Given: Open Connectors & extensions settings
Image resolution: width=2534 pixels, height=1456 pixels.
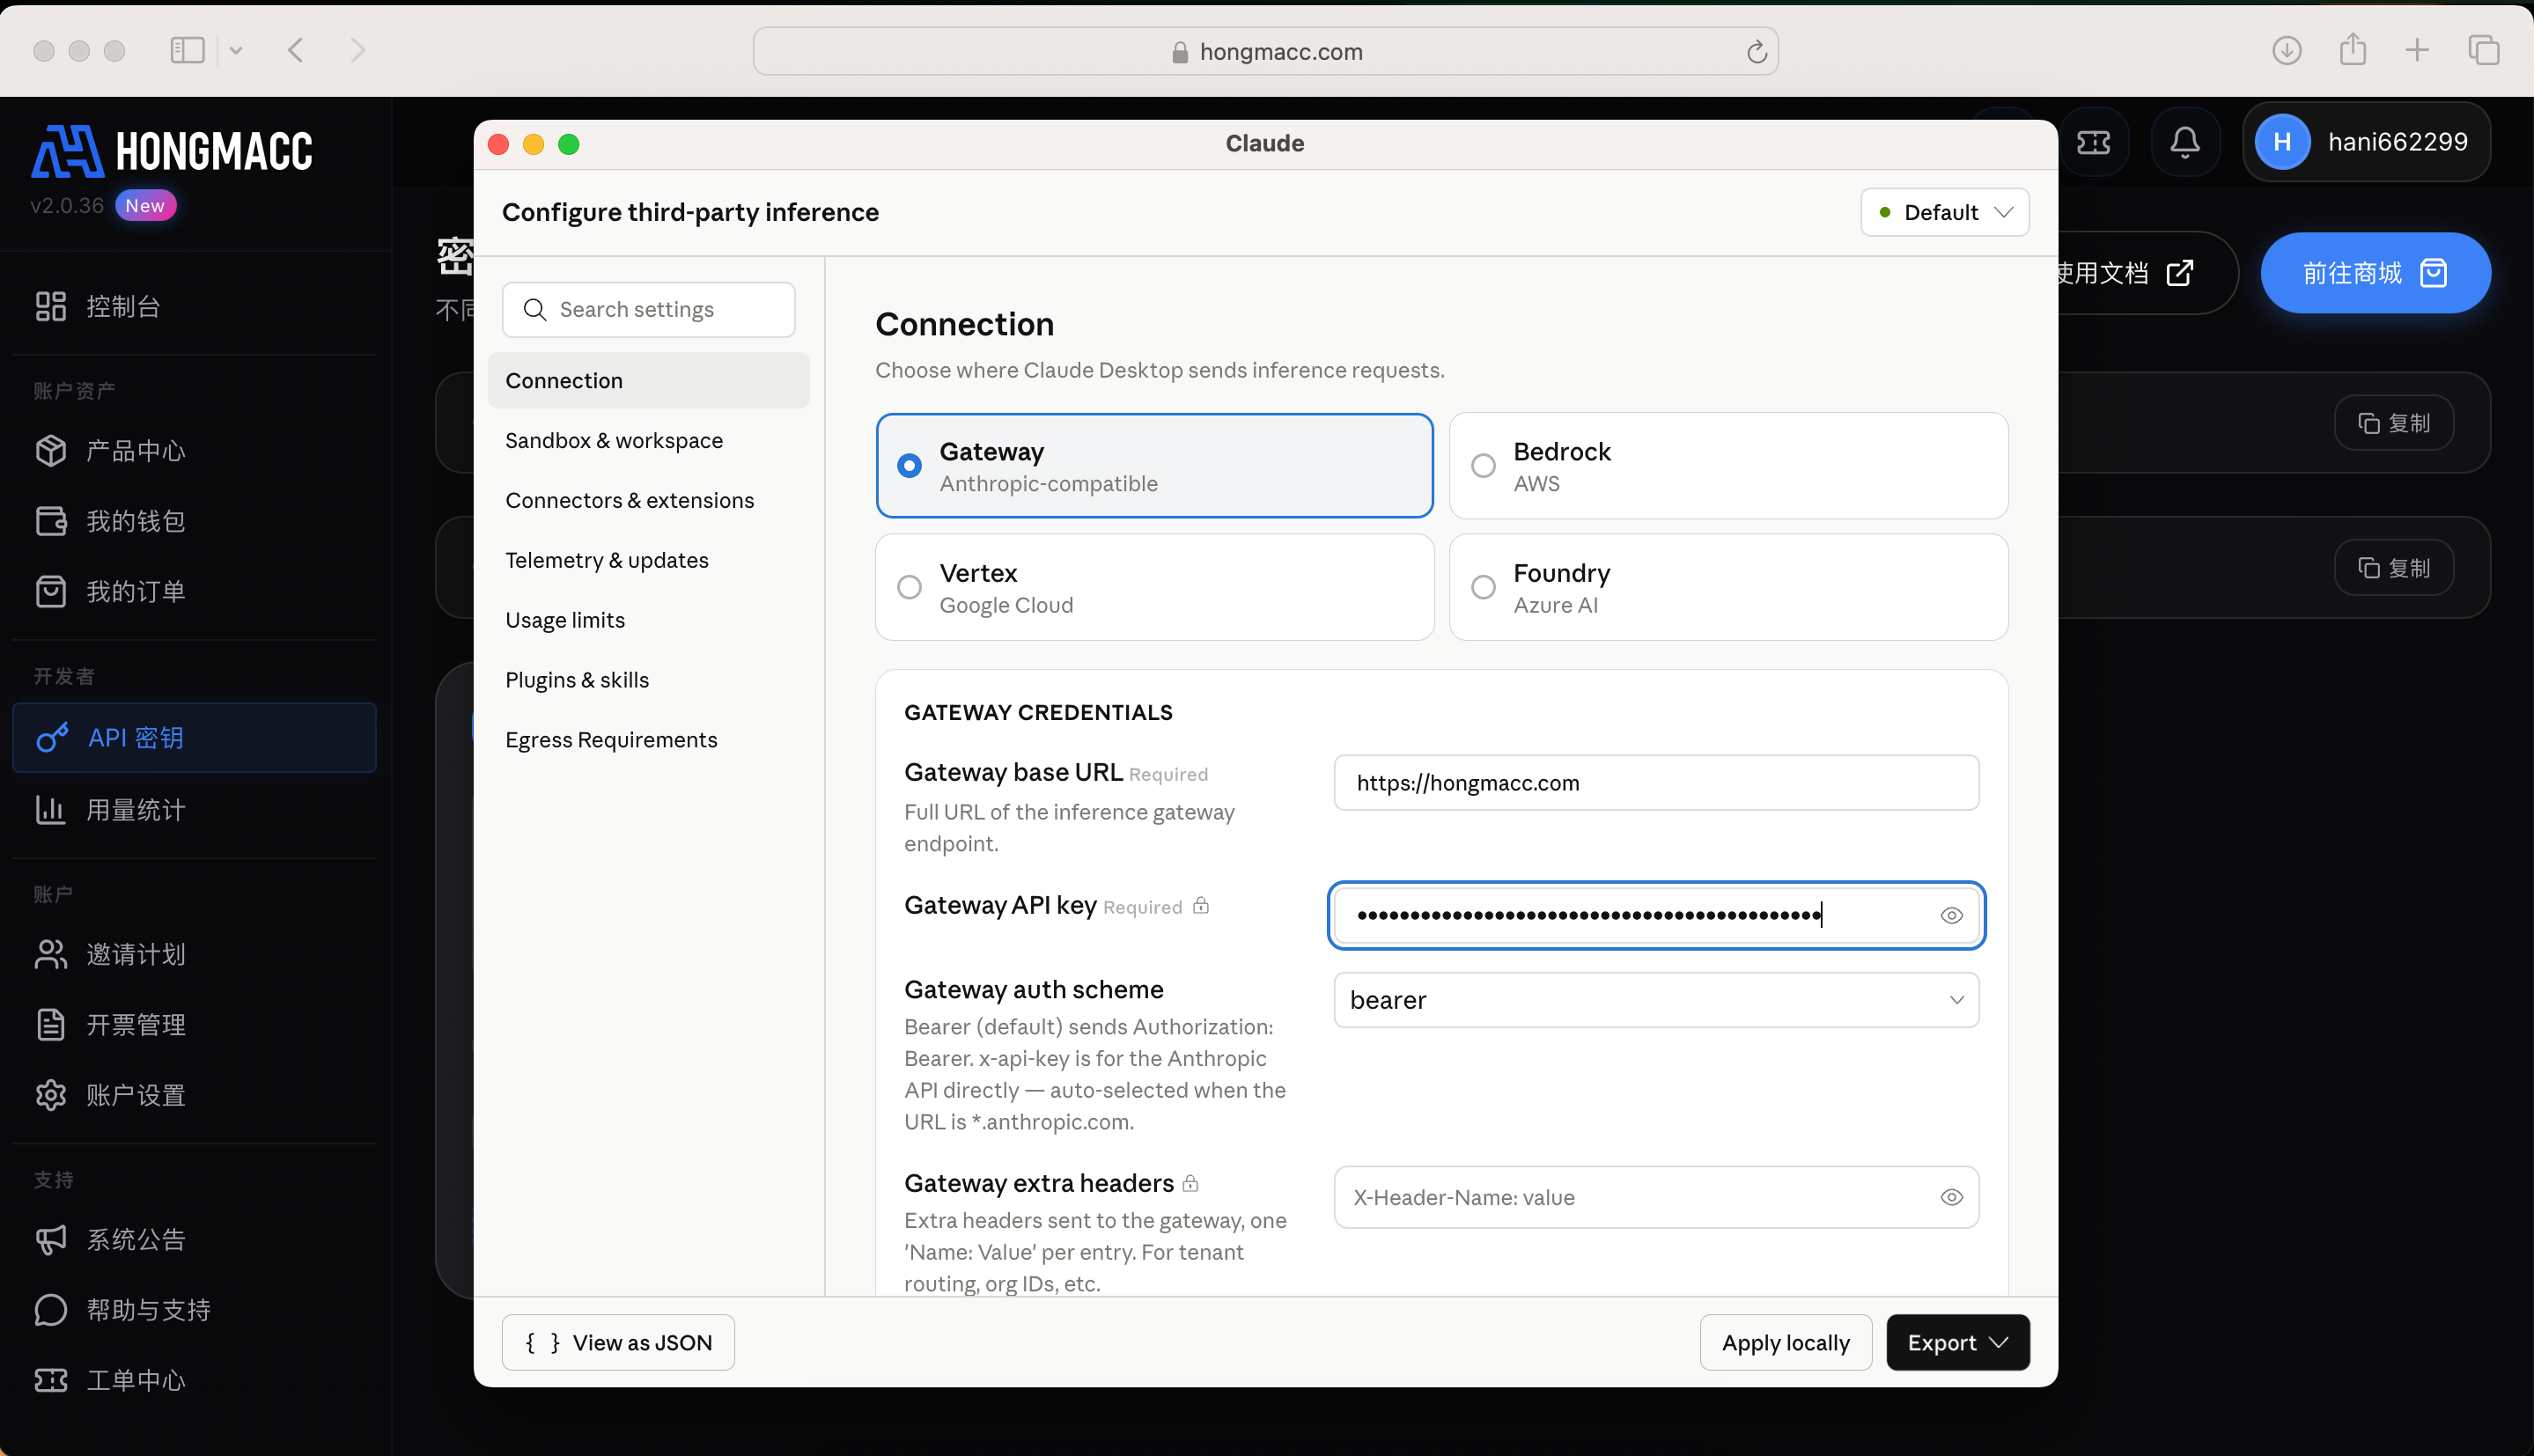Looking at the screenshot, I should (648, 500).
